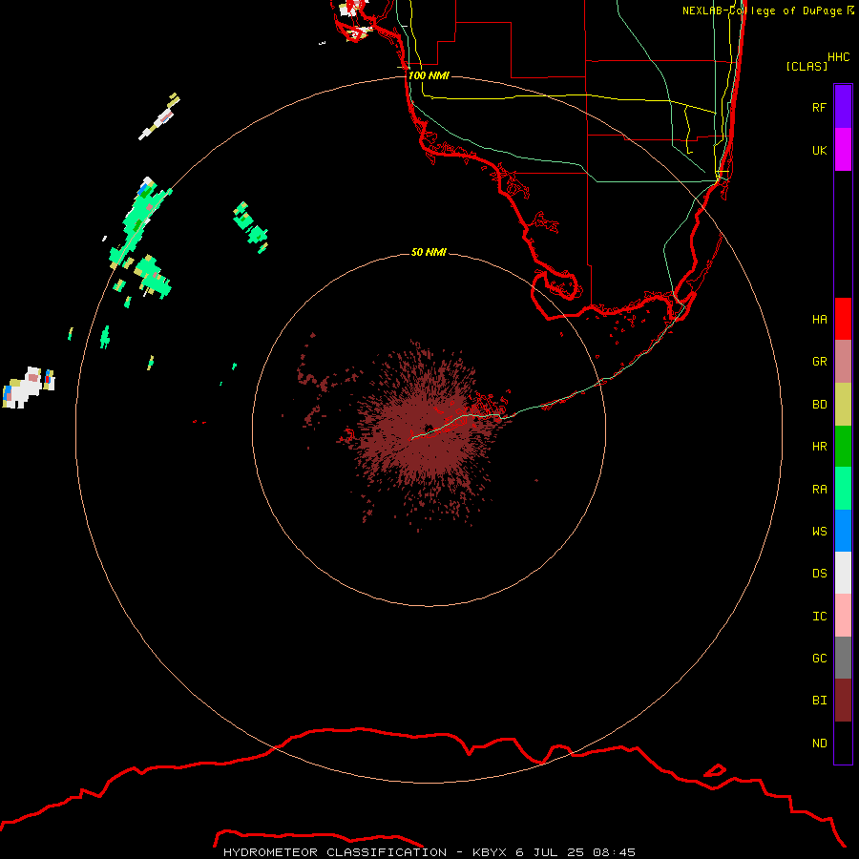The width and height of the screenshot is (859, 859).
Task: Click the light green RA legend swatch
Action: tap(843, 489)
